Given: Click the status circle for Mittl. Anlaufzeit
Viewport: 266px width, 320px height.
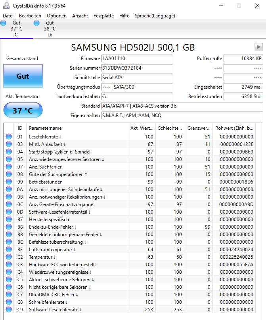Looking at the screenshot, I should (9, 144).
